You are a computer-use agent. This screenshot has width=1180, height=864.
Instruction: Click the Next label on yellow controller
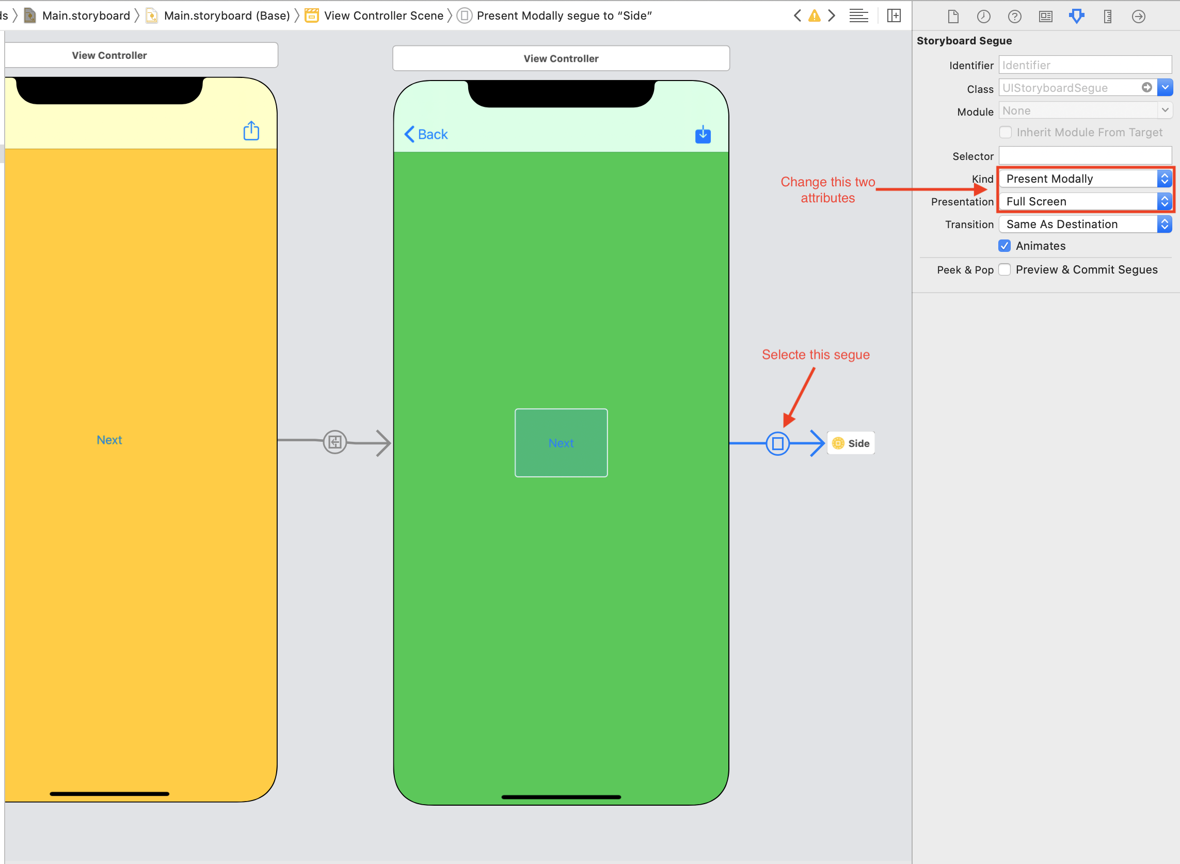pyautogui.click(x=109, y=440)
